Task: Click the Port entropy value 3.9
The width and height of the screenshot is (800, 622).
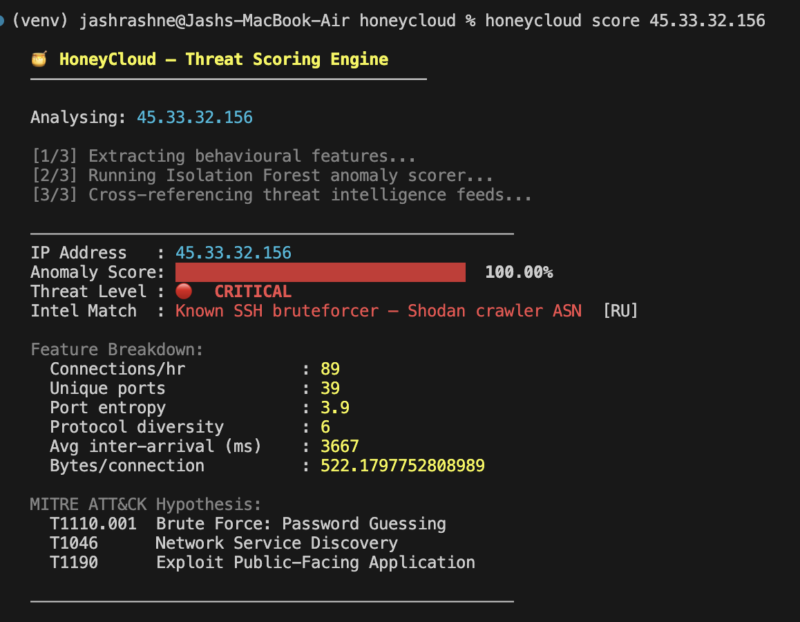Action: [x=334, y=408]
